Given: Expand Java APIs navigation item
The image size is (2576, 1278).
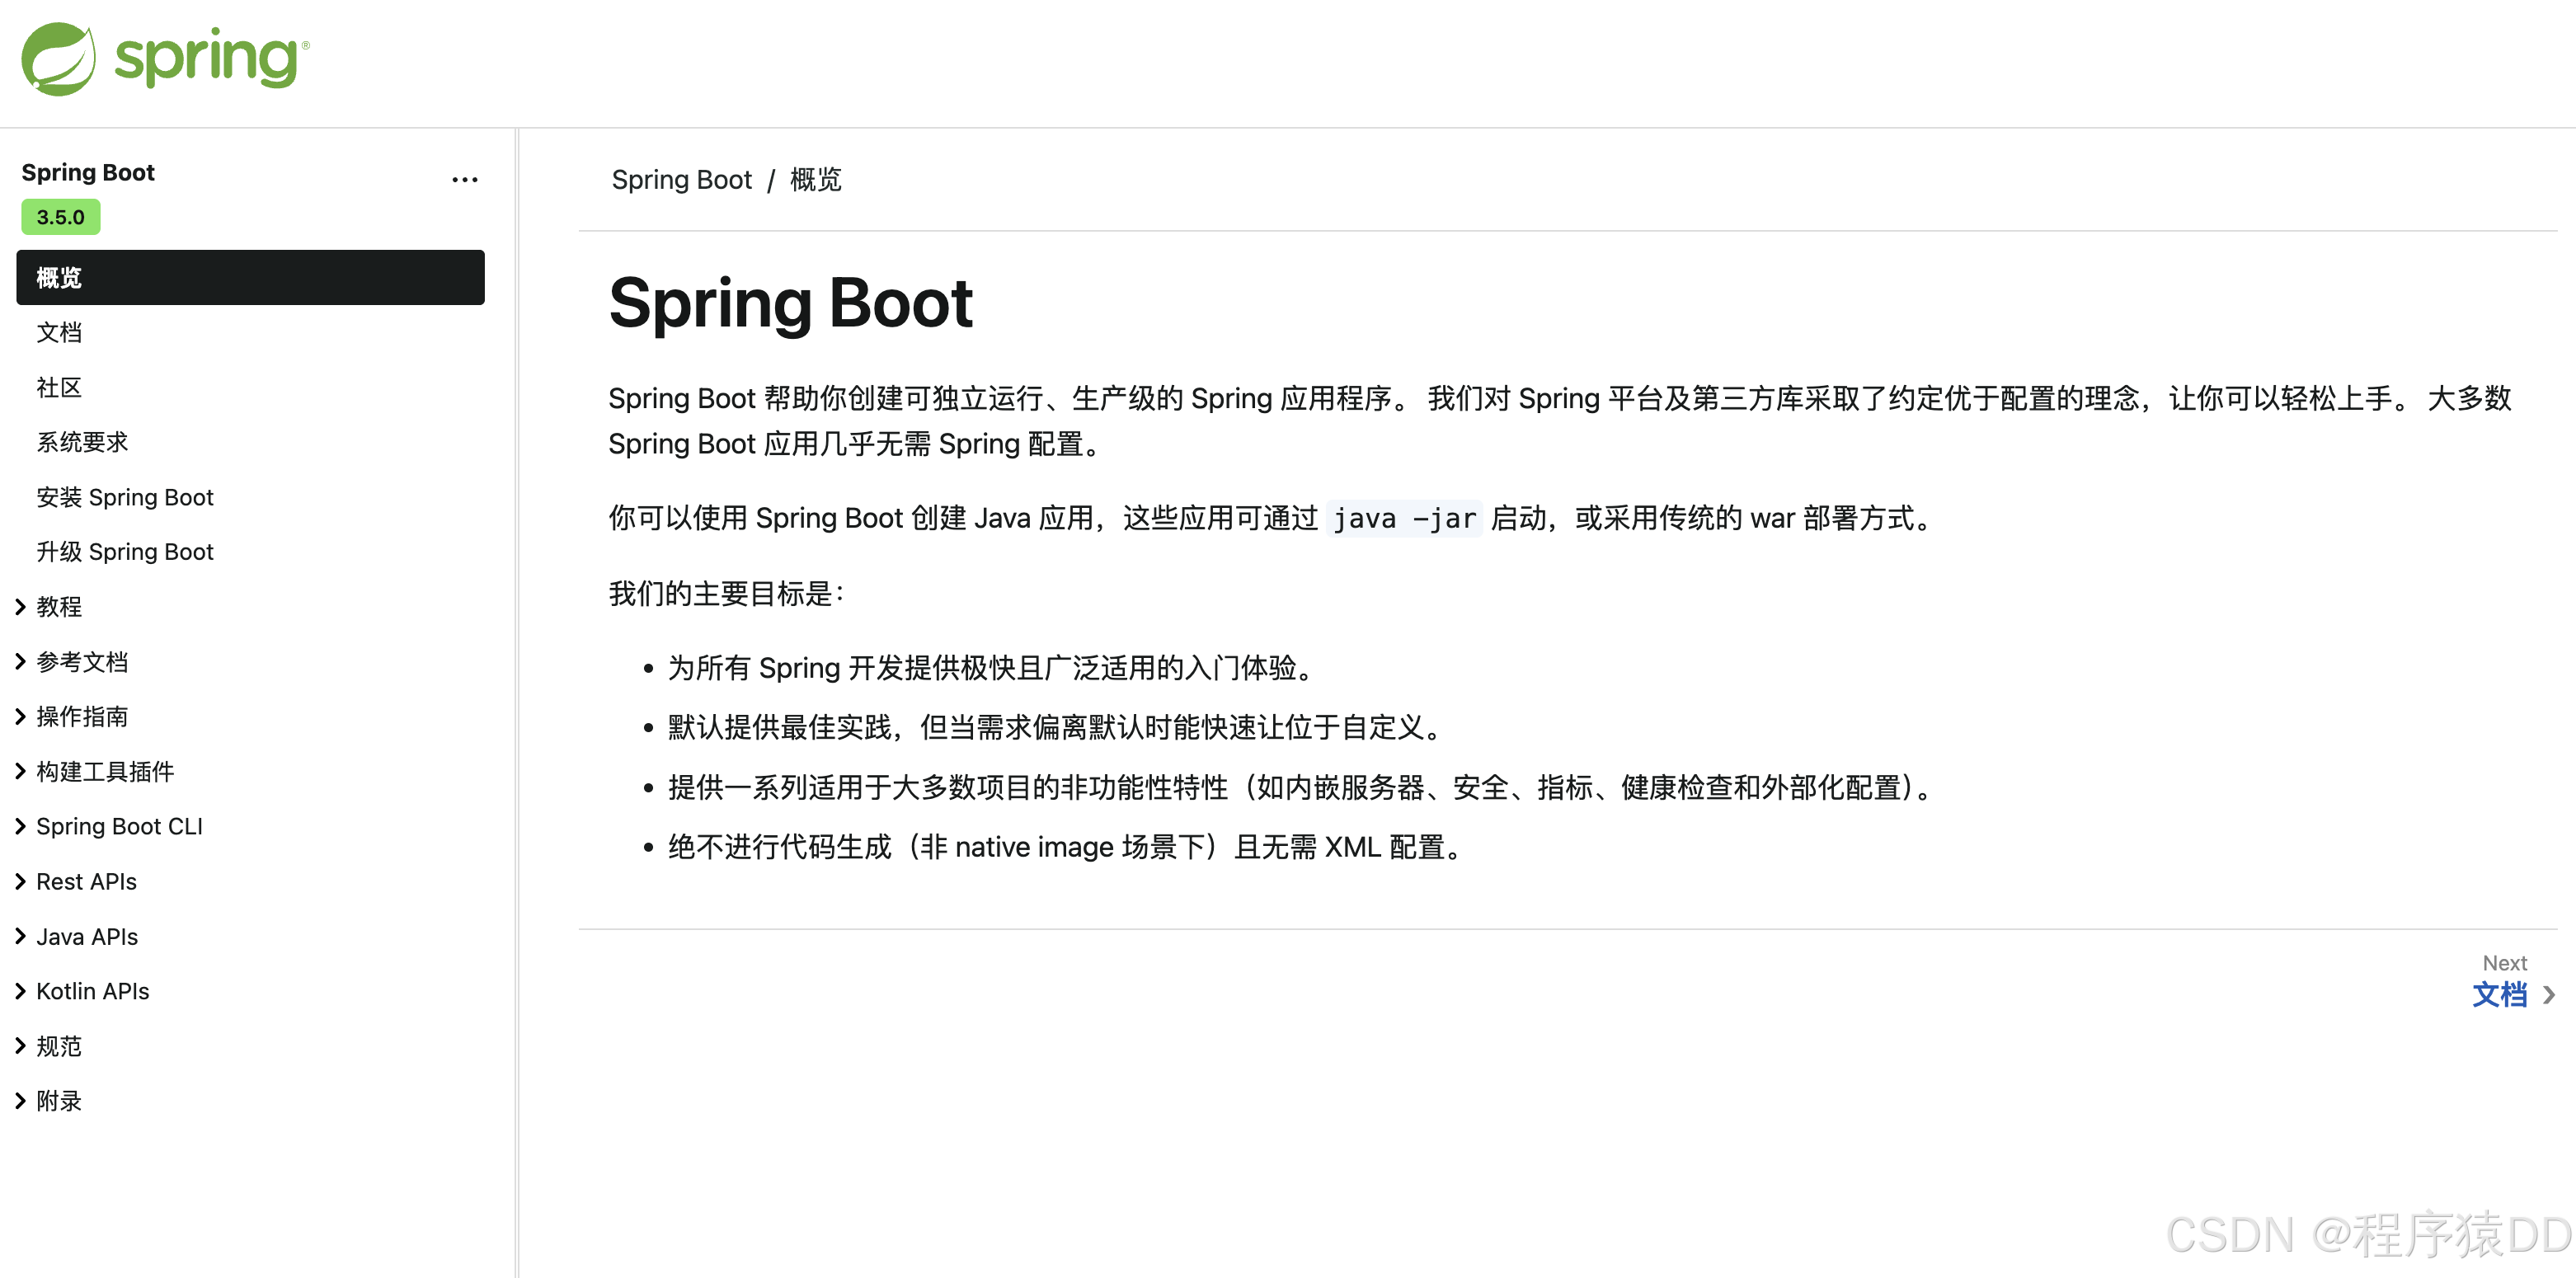Looking at the screenshot, I should [x=20, y=936].
